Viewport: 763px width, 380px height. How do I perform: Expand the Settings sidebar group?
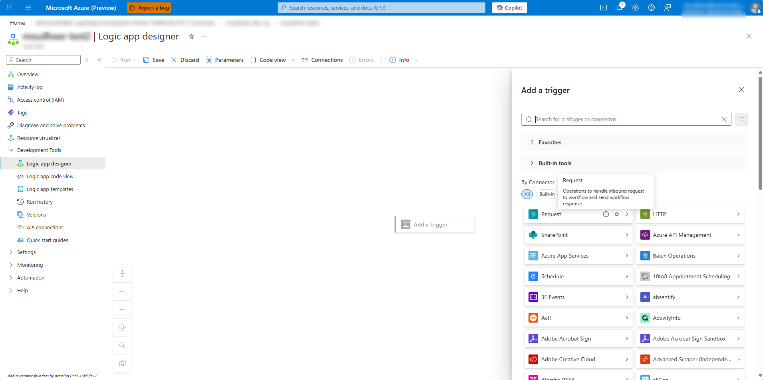pyautogui.click(x=11, y=252)
